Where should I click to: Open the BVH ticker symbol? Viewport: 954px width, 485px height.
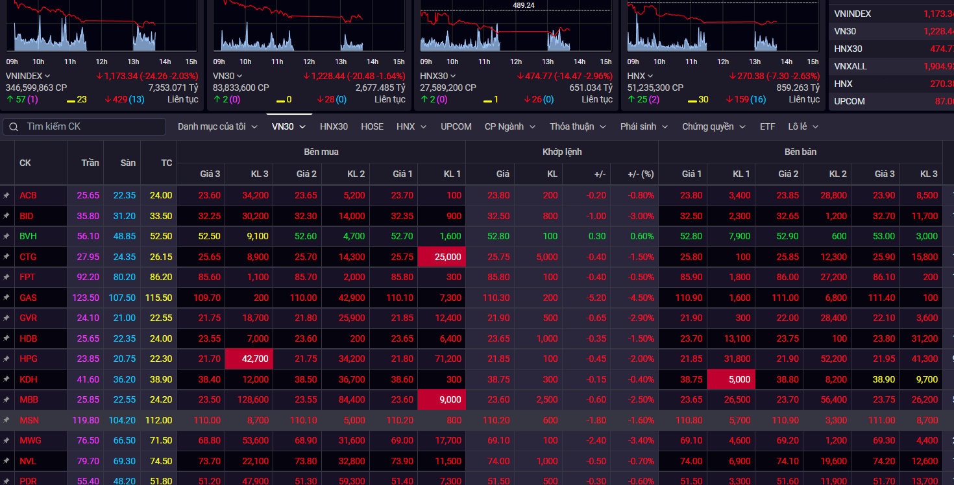(x=28, y=236)
